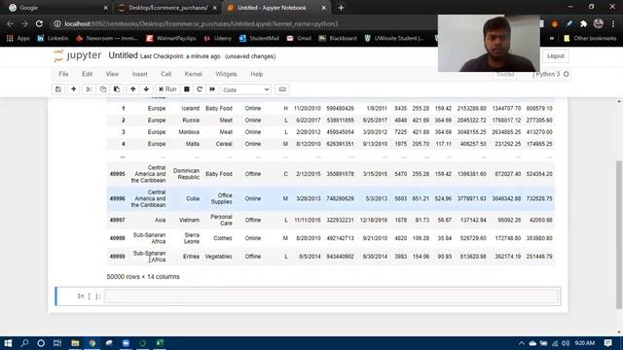The image size is (623, 350).
Task: Restart the kernel using the circular arrow
Action: click(200, 89)
